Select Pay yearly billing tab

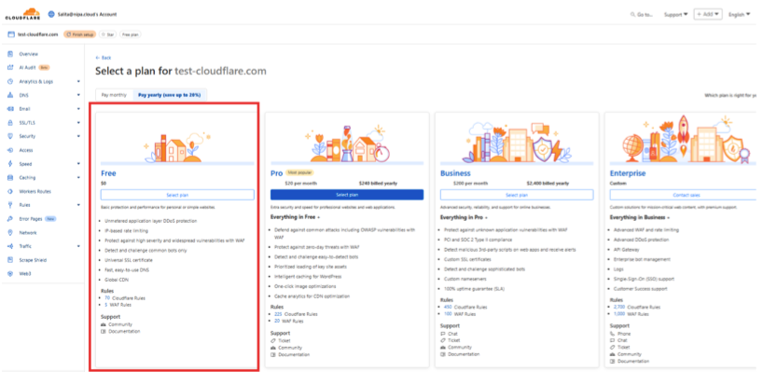pyautogui.click(x=170, y=95)
